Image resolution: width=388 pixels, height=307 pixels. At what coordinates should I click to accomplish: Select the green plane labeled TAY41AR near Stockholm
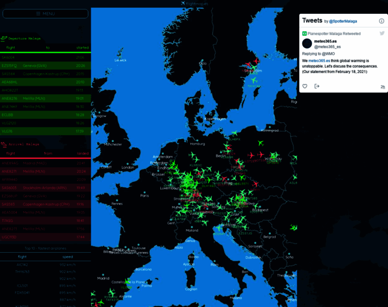pyautogui.click(x=254, y=80)
